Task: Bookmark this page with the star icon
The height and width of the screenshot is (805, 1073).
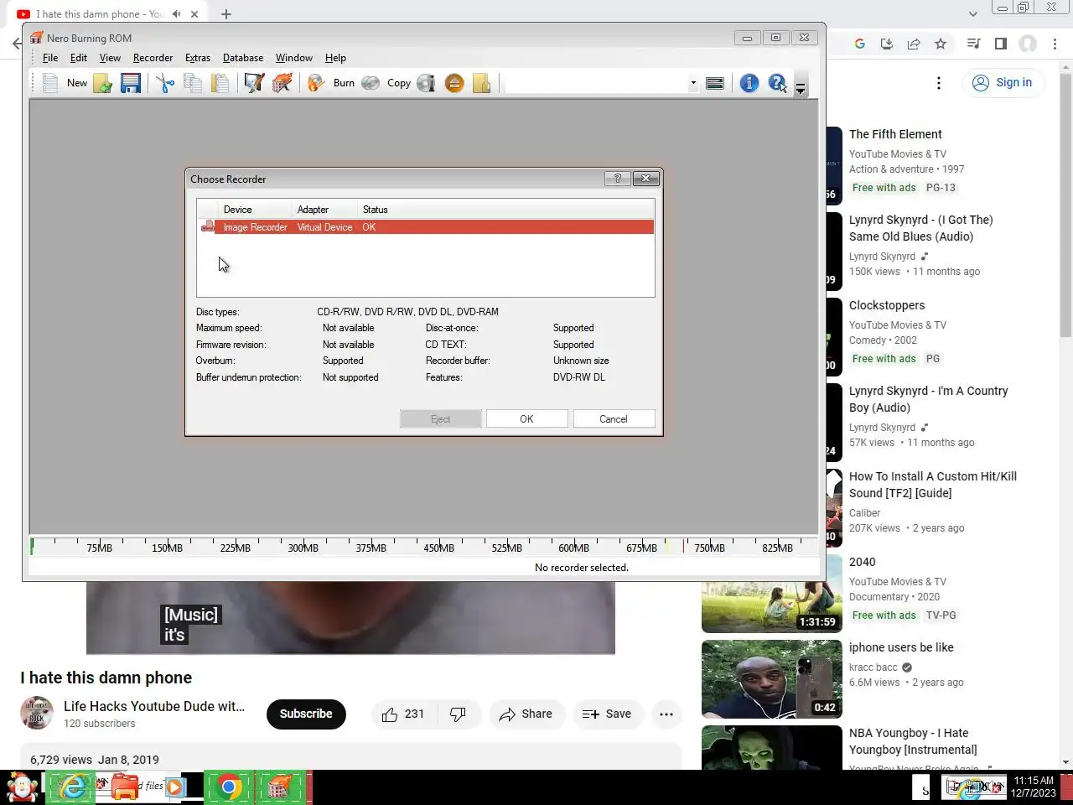Action: point(941,44)
